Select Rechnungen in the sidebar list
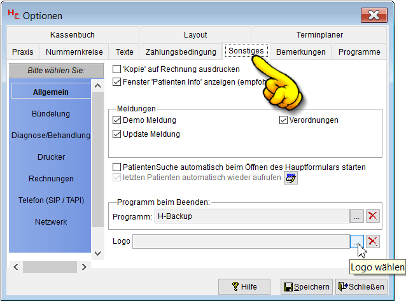 coord(51,179)
